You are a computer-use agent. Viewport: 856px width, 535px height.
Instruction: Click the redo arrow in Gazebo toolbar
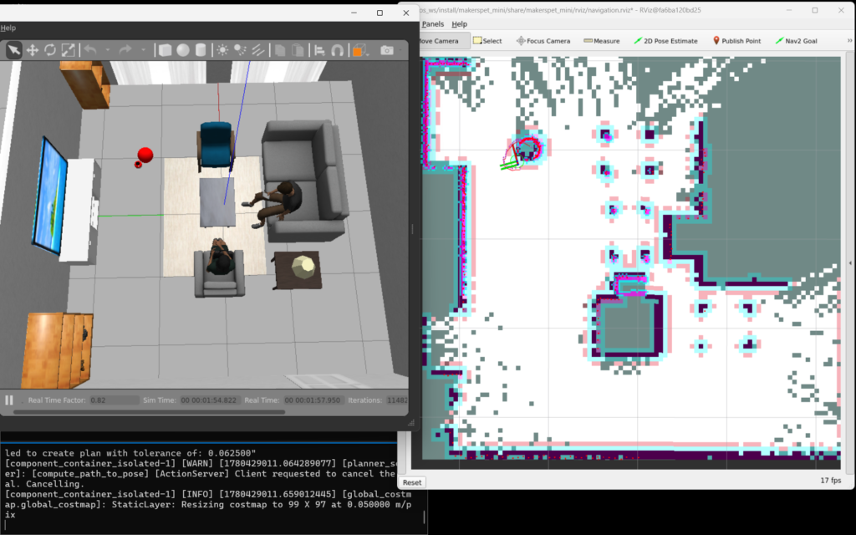point(125,50)
